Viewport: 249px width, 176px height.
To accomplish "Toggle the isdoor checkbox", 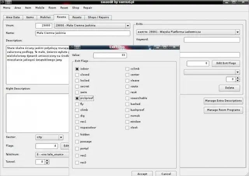I will coord(77,69).
